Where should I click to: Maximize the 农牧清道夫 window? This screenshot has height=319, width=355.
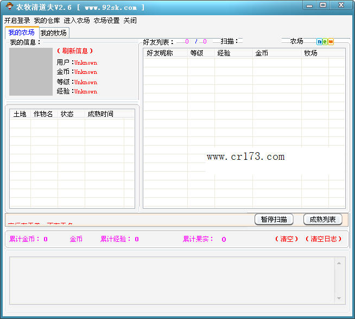(323, 5)
